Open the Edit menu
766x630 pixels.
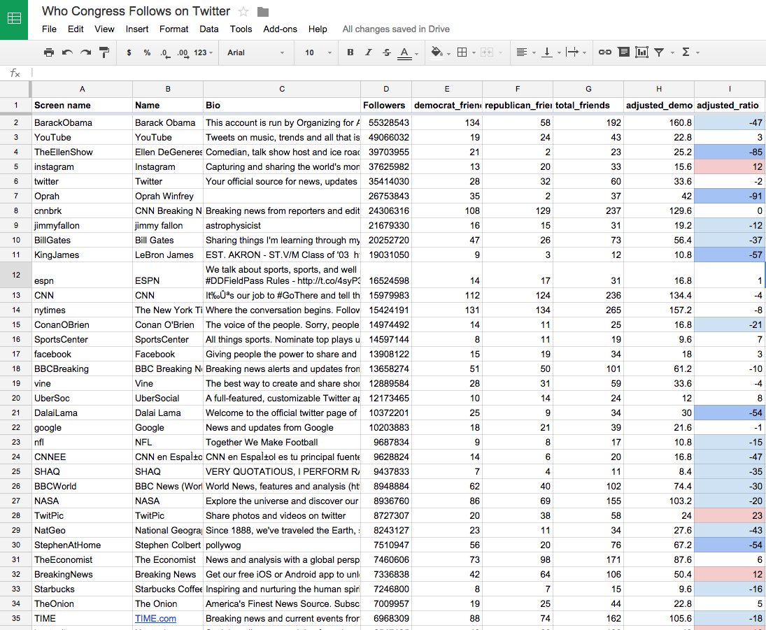pos(76,29)
